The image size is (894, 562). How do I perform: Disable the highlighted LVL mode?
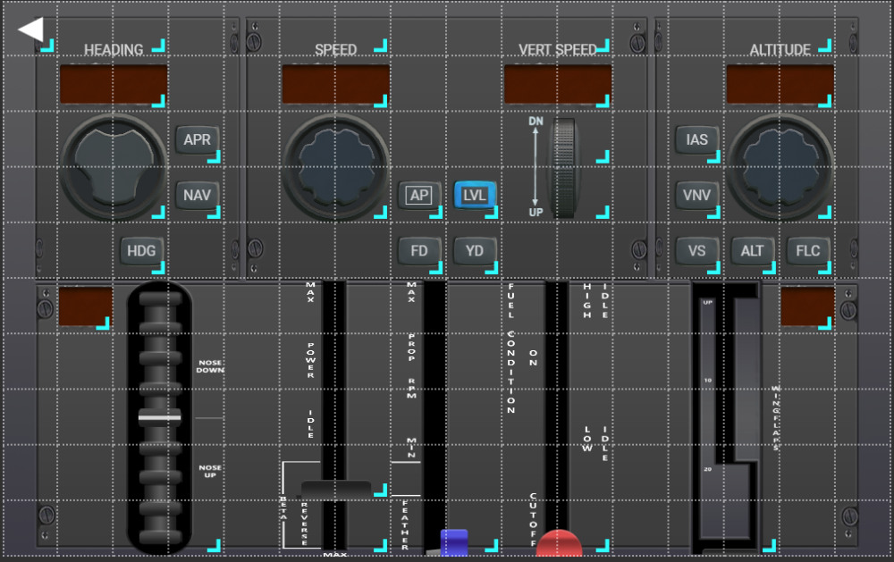475,195
